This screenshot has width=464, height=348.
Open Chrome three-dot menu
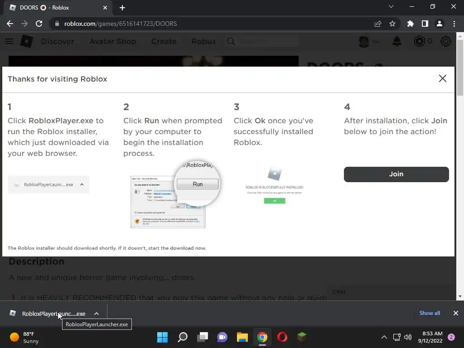454,24
